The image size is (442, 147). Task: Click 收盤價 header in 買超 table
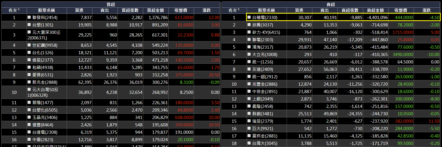click(181, 10)
